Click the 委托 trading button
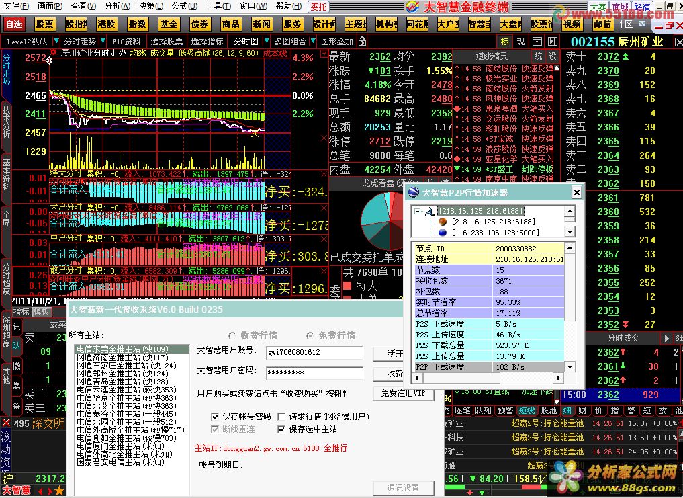This screenshot has width=683, height=498. coord(319,7)
